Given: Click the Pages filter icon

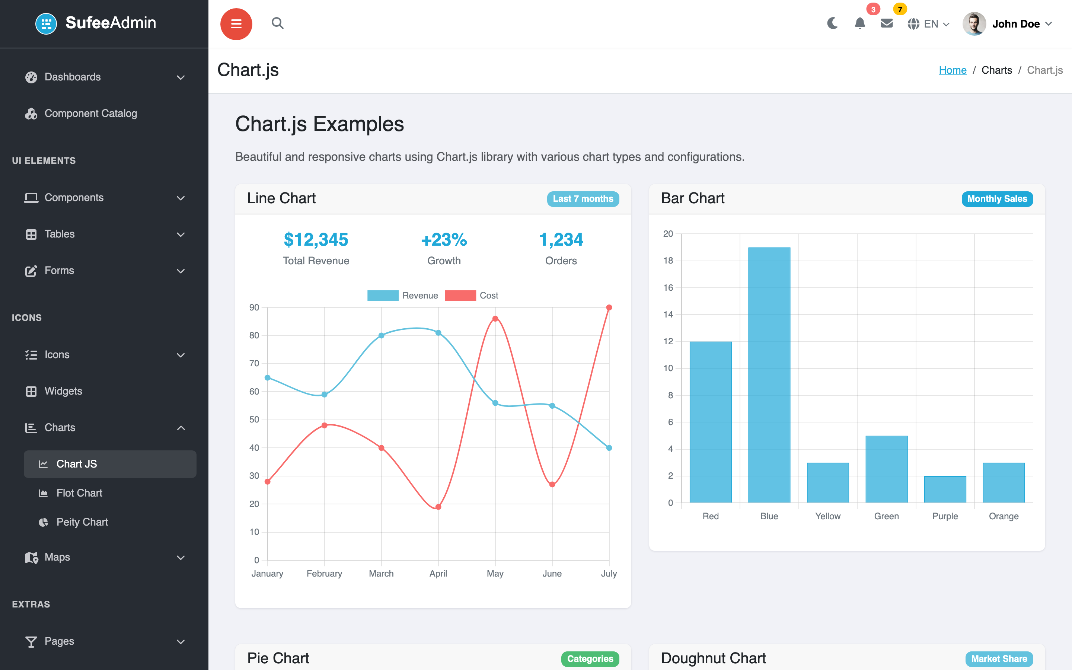Looking at the screenshot, I should pyautogui.click(x=31, y=642).
